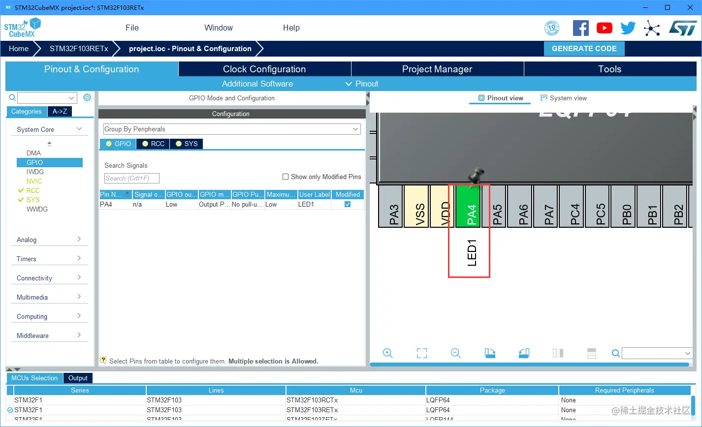702x427 pixels.
Task: Click the selected-row marker beside STM32F103RETx
Action: (10, 410)
